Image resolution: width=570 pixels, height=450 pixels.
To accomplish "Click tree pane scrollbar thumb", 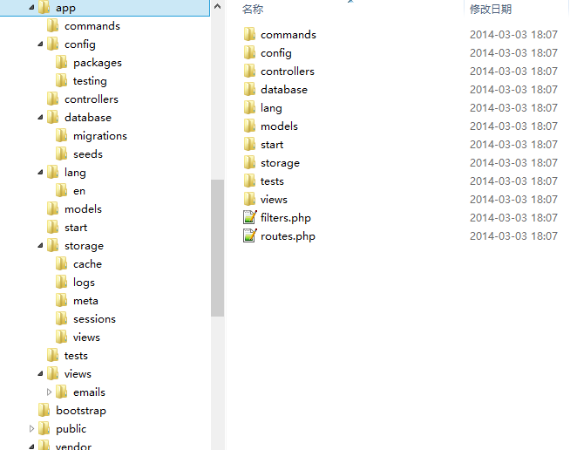I will tap(217, 248).
